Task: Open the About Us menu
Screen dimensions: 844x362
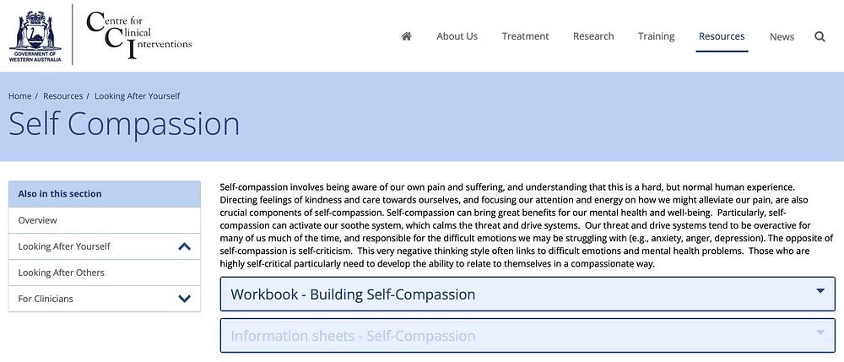Action: (x=457, y=36)
